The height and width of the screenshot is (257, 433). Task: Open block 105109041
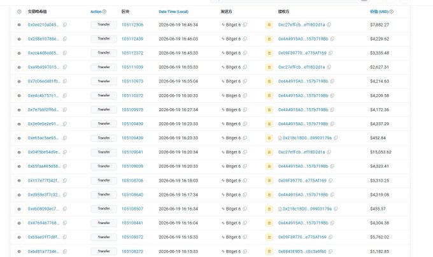coord(132,152)
